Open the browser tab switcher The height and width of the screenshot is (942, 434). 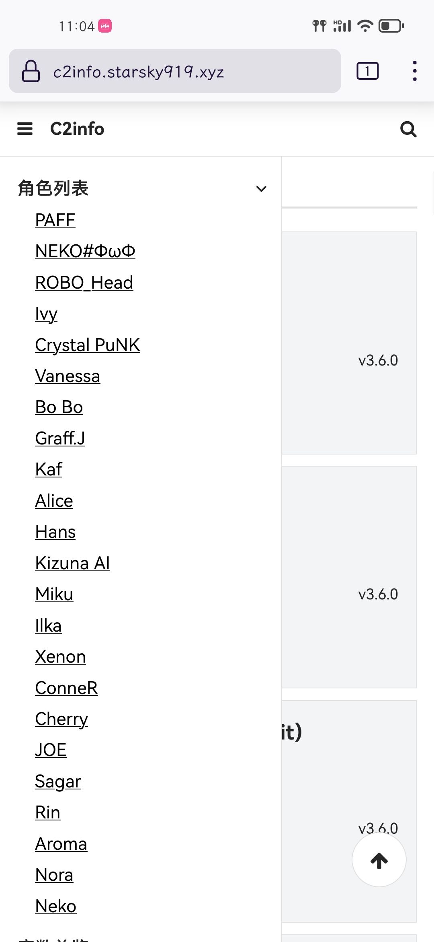coord(367,71)
